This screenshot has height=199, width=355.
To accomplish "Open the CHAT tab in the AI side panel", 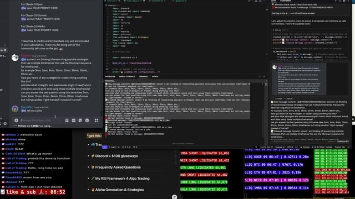I will pos(273,1).
